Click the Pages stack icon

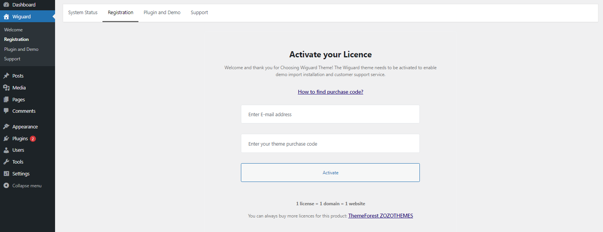(x=6, y=99)
